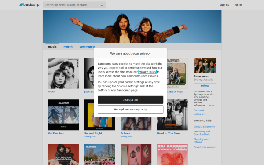Open the On The Run album cover
The width and height of the screenshot is (264, 165).
pyautogui.click(x=63, y=115)
